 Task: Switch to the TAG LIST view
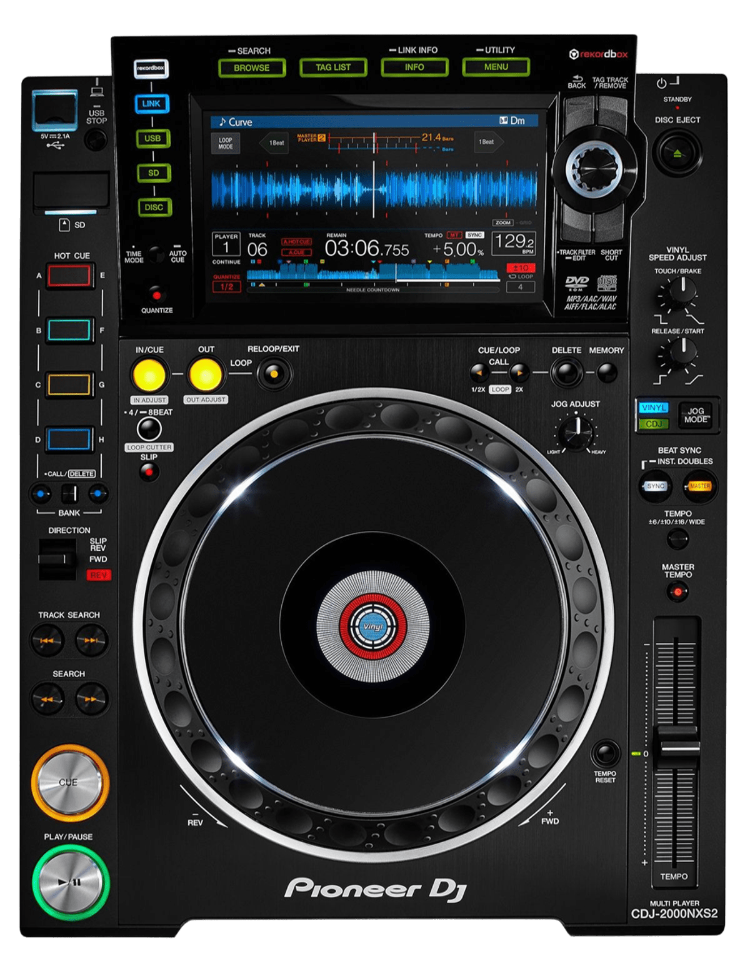(x=334, y=66)
